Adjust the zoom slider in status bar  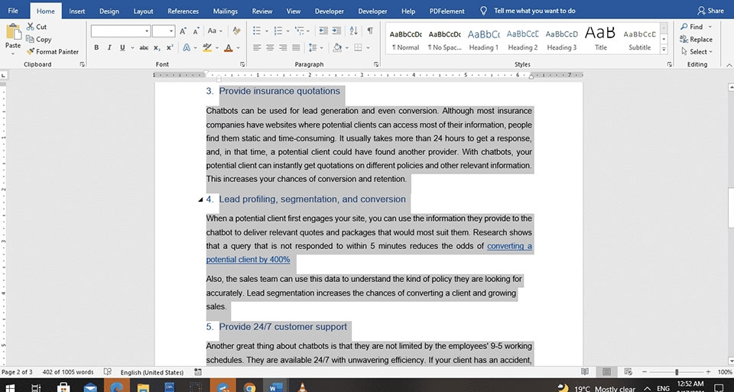click(x=677, y=372)
